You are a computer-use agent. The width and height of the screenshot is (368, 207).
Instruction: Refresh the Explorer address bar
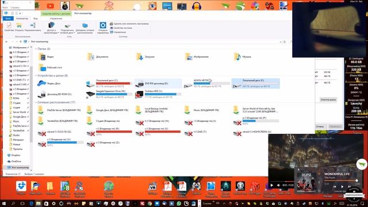click(285, 42)
